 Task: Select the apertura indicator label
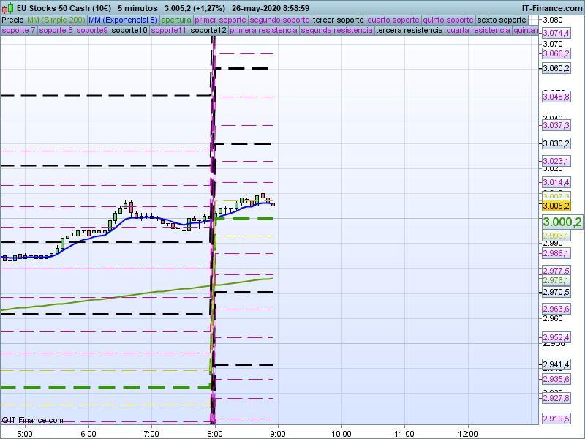(x=176, y=20)
